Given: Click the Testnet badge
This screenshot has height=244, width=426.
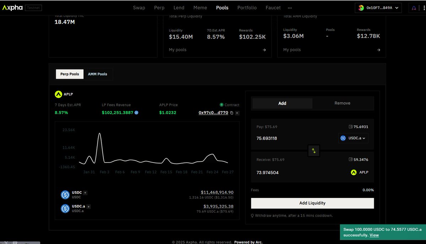Looking at the screenshot, I should (x=33, y=8).
